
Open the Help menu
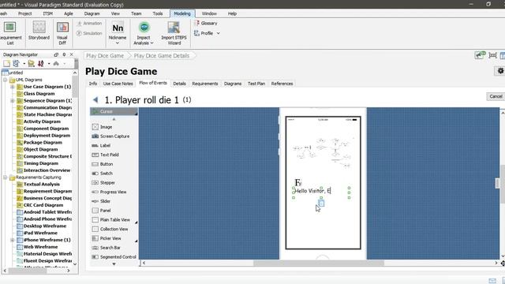point(232,13)
